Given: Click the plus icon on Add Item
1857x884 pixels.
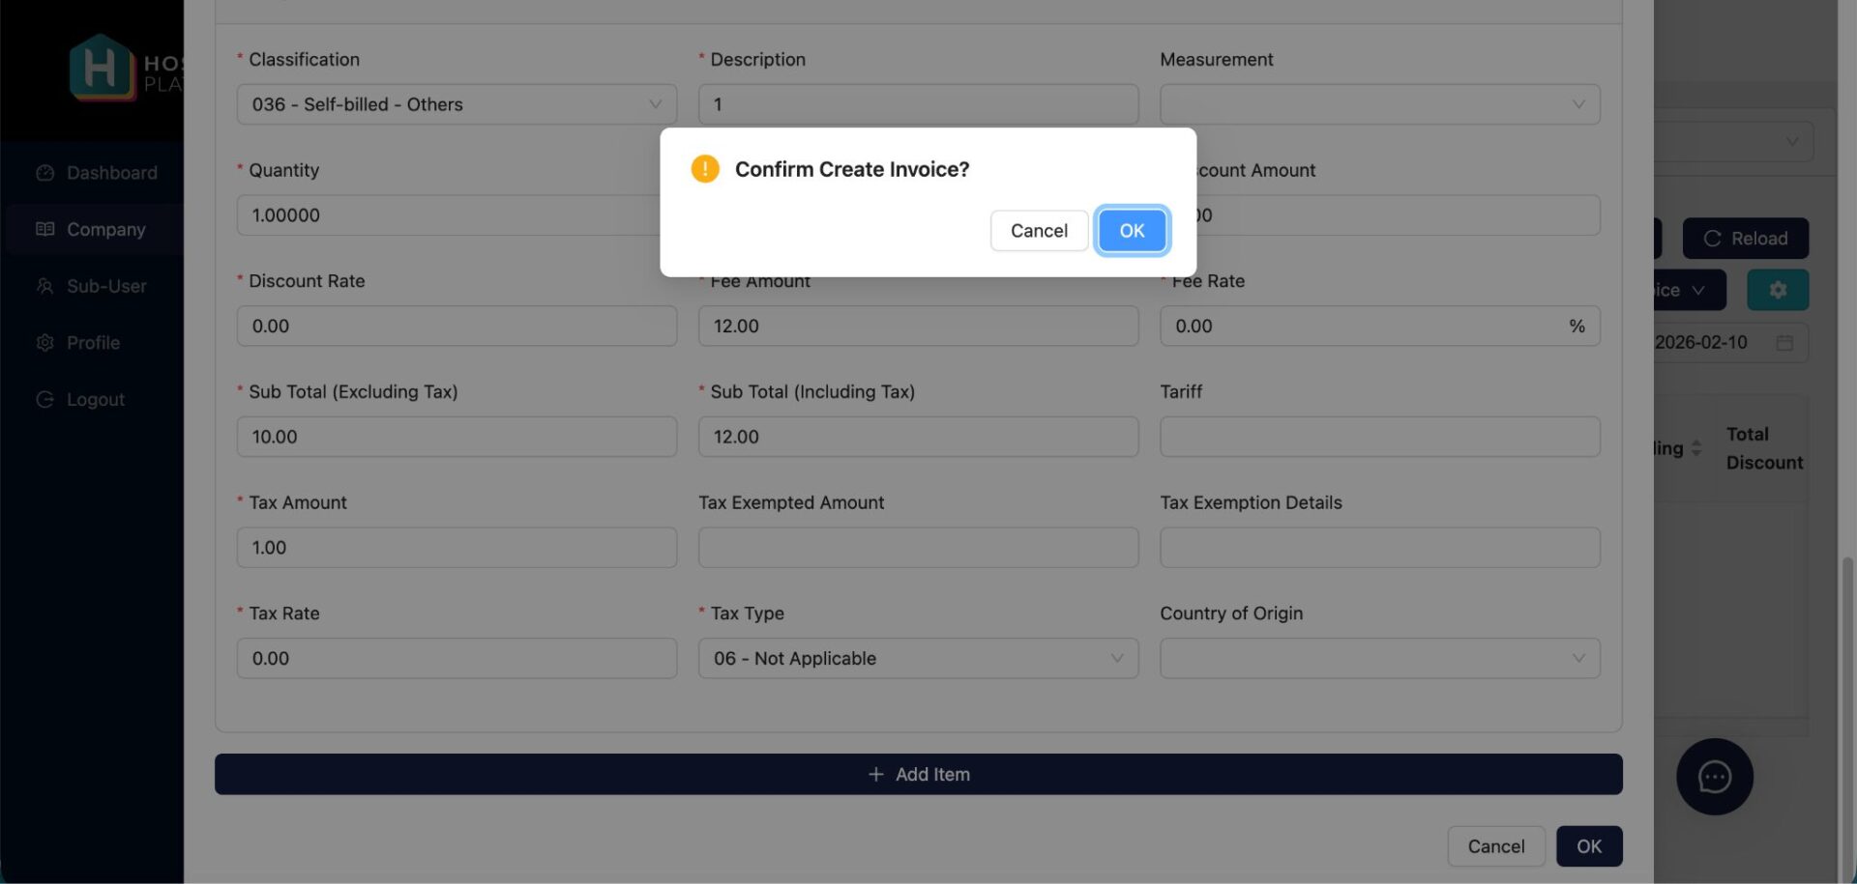Looking at the screenshot, I should pos(875,774).
